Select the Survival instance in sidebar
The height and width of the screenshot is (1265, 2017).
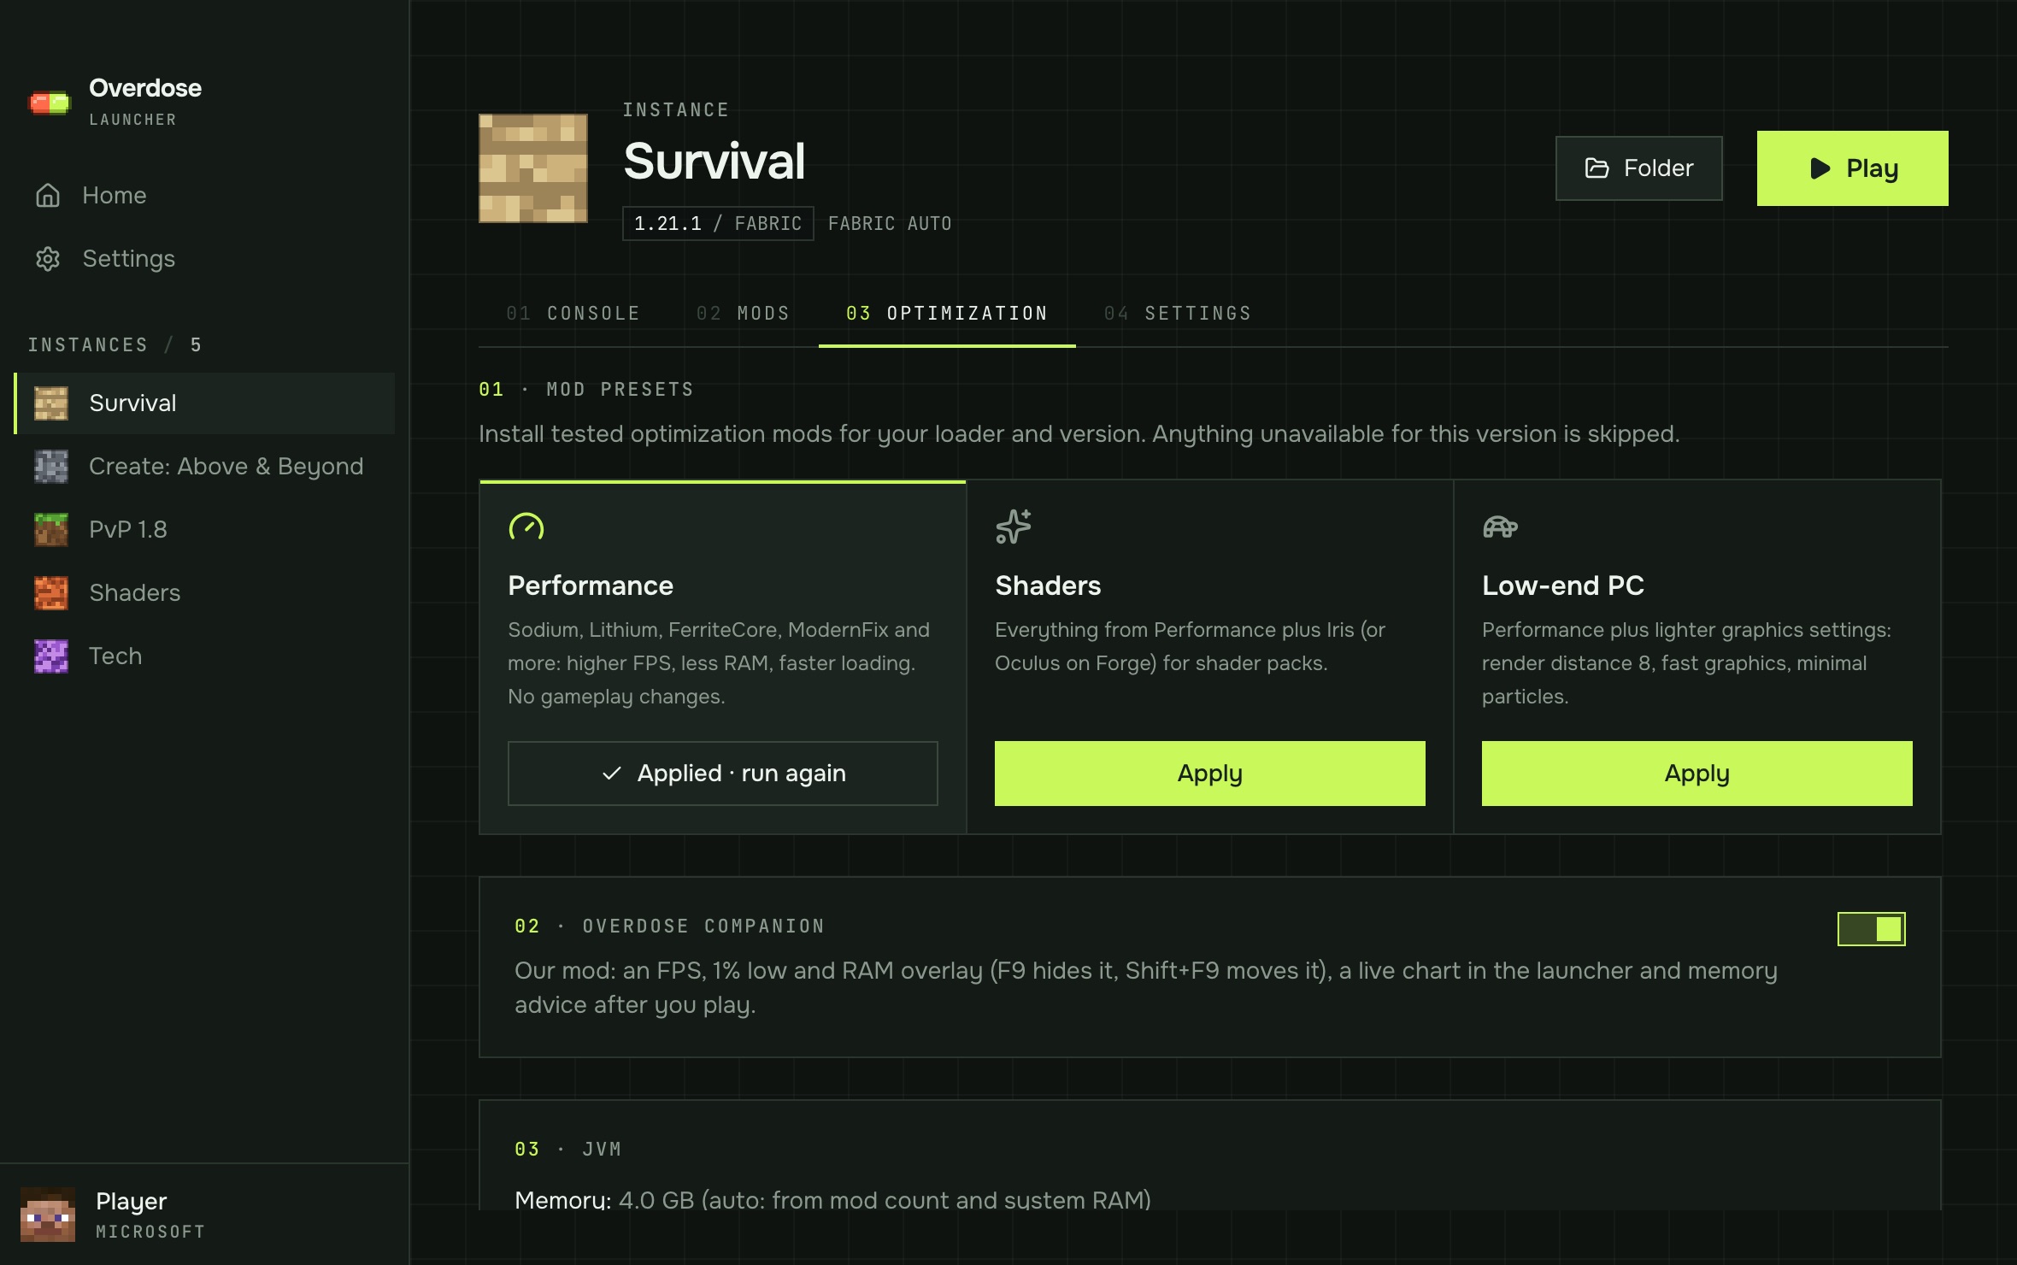[x=205, y=403]
